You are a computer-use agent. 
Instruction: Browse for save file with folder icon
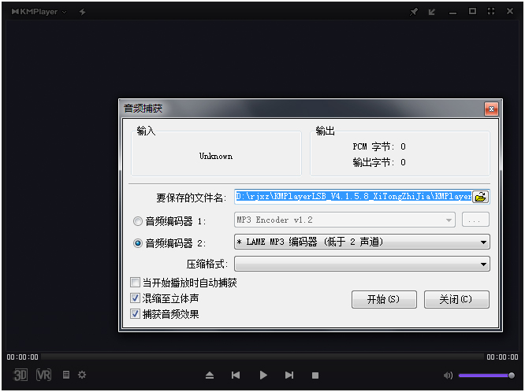tap(481, 197)
